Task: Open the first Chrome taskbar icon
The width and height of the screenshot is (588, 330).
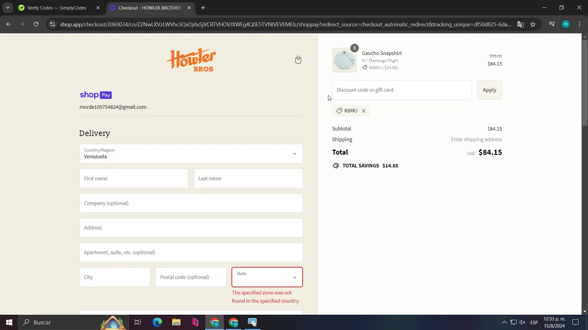Action: tap(214, 323)
